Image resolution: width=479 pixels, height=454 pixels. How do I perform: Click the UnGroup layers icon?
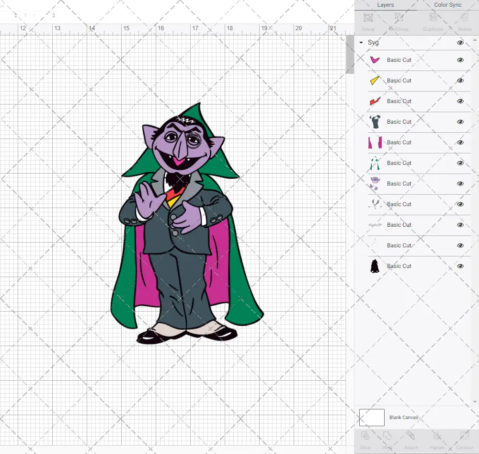pyautogui.click(x=399, y=17)
